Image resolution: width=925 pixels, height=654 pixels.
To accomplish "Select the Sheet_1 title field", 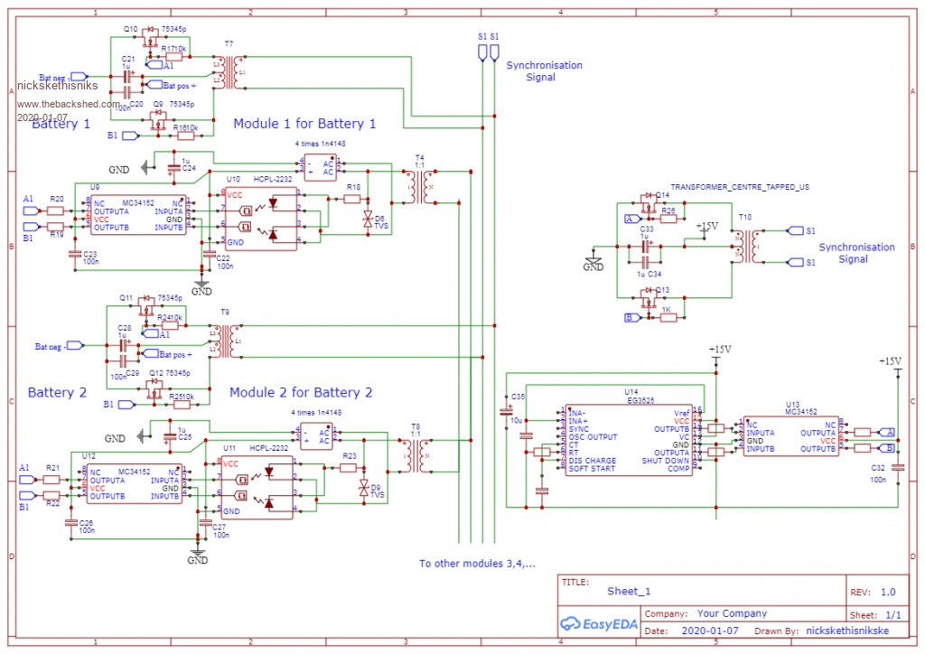I will 629,592.
